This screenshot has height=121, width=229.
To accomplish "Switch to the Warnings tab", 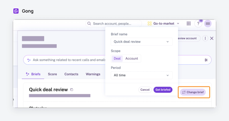I will [x=93, y=74].
